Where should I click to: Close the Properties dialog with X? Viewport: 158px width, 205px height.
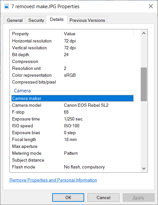[x=151, y=6]
